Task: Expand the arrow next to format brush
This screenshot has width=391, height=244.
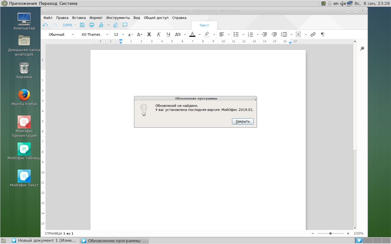Action: (108, 25)
